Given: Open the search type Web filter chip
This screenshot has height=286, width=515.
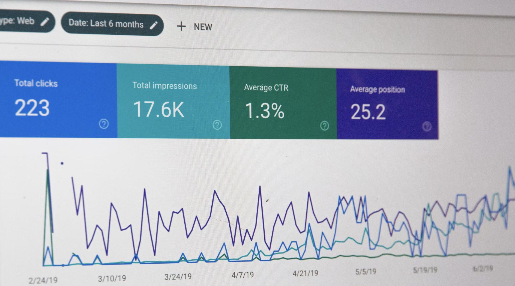Looking at the screenshot, I should (x=26, y=21).
